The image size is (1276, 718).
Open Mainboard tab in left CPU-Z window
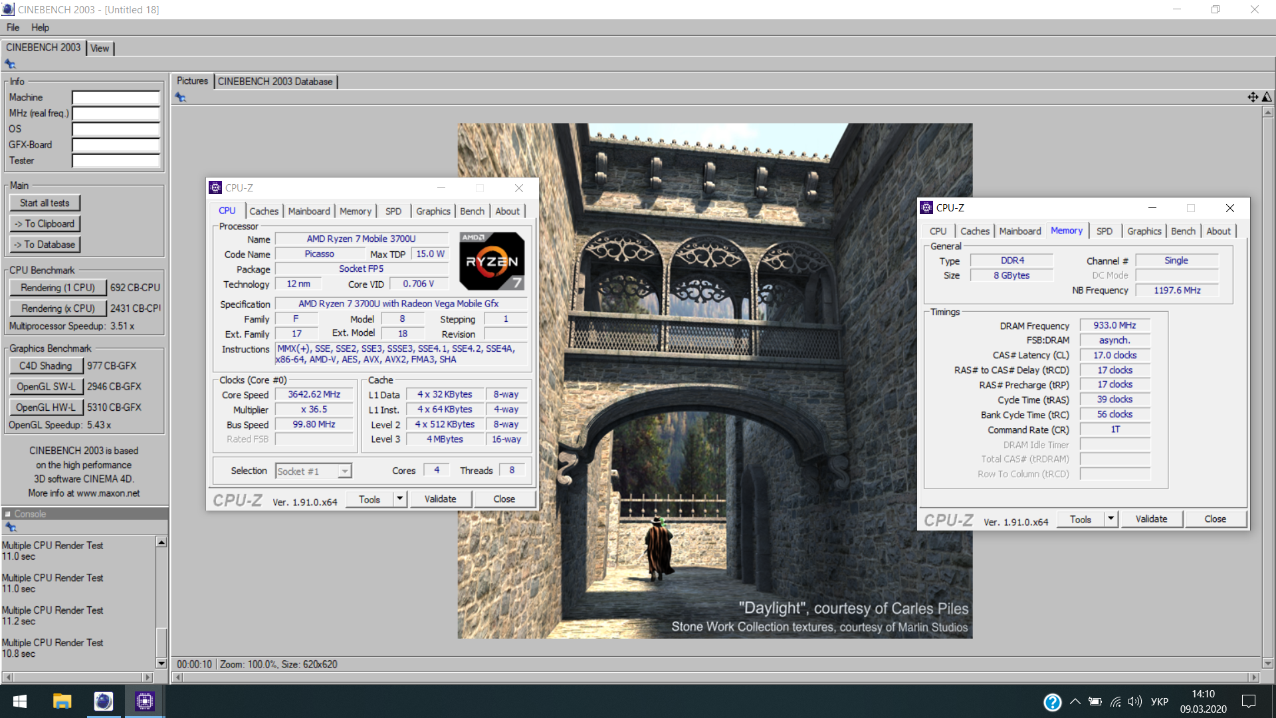(309, 211)
